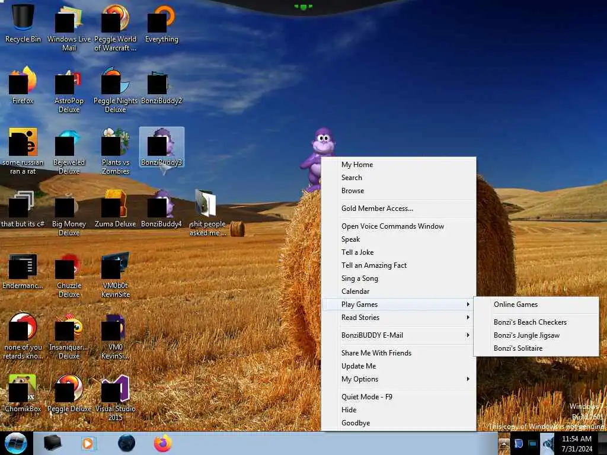
Task: Click the dark globe taskbar icon
Action: [126, 443]
